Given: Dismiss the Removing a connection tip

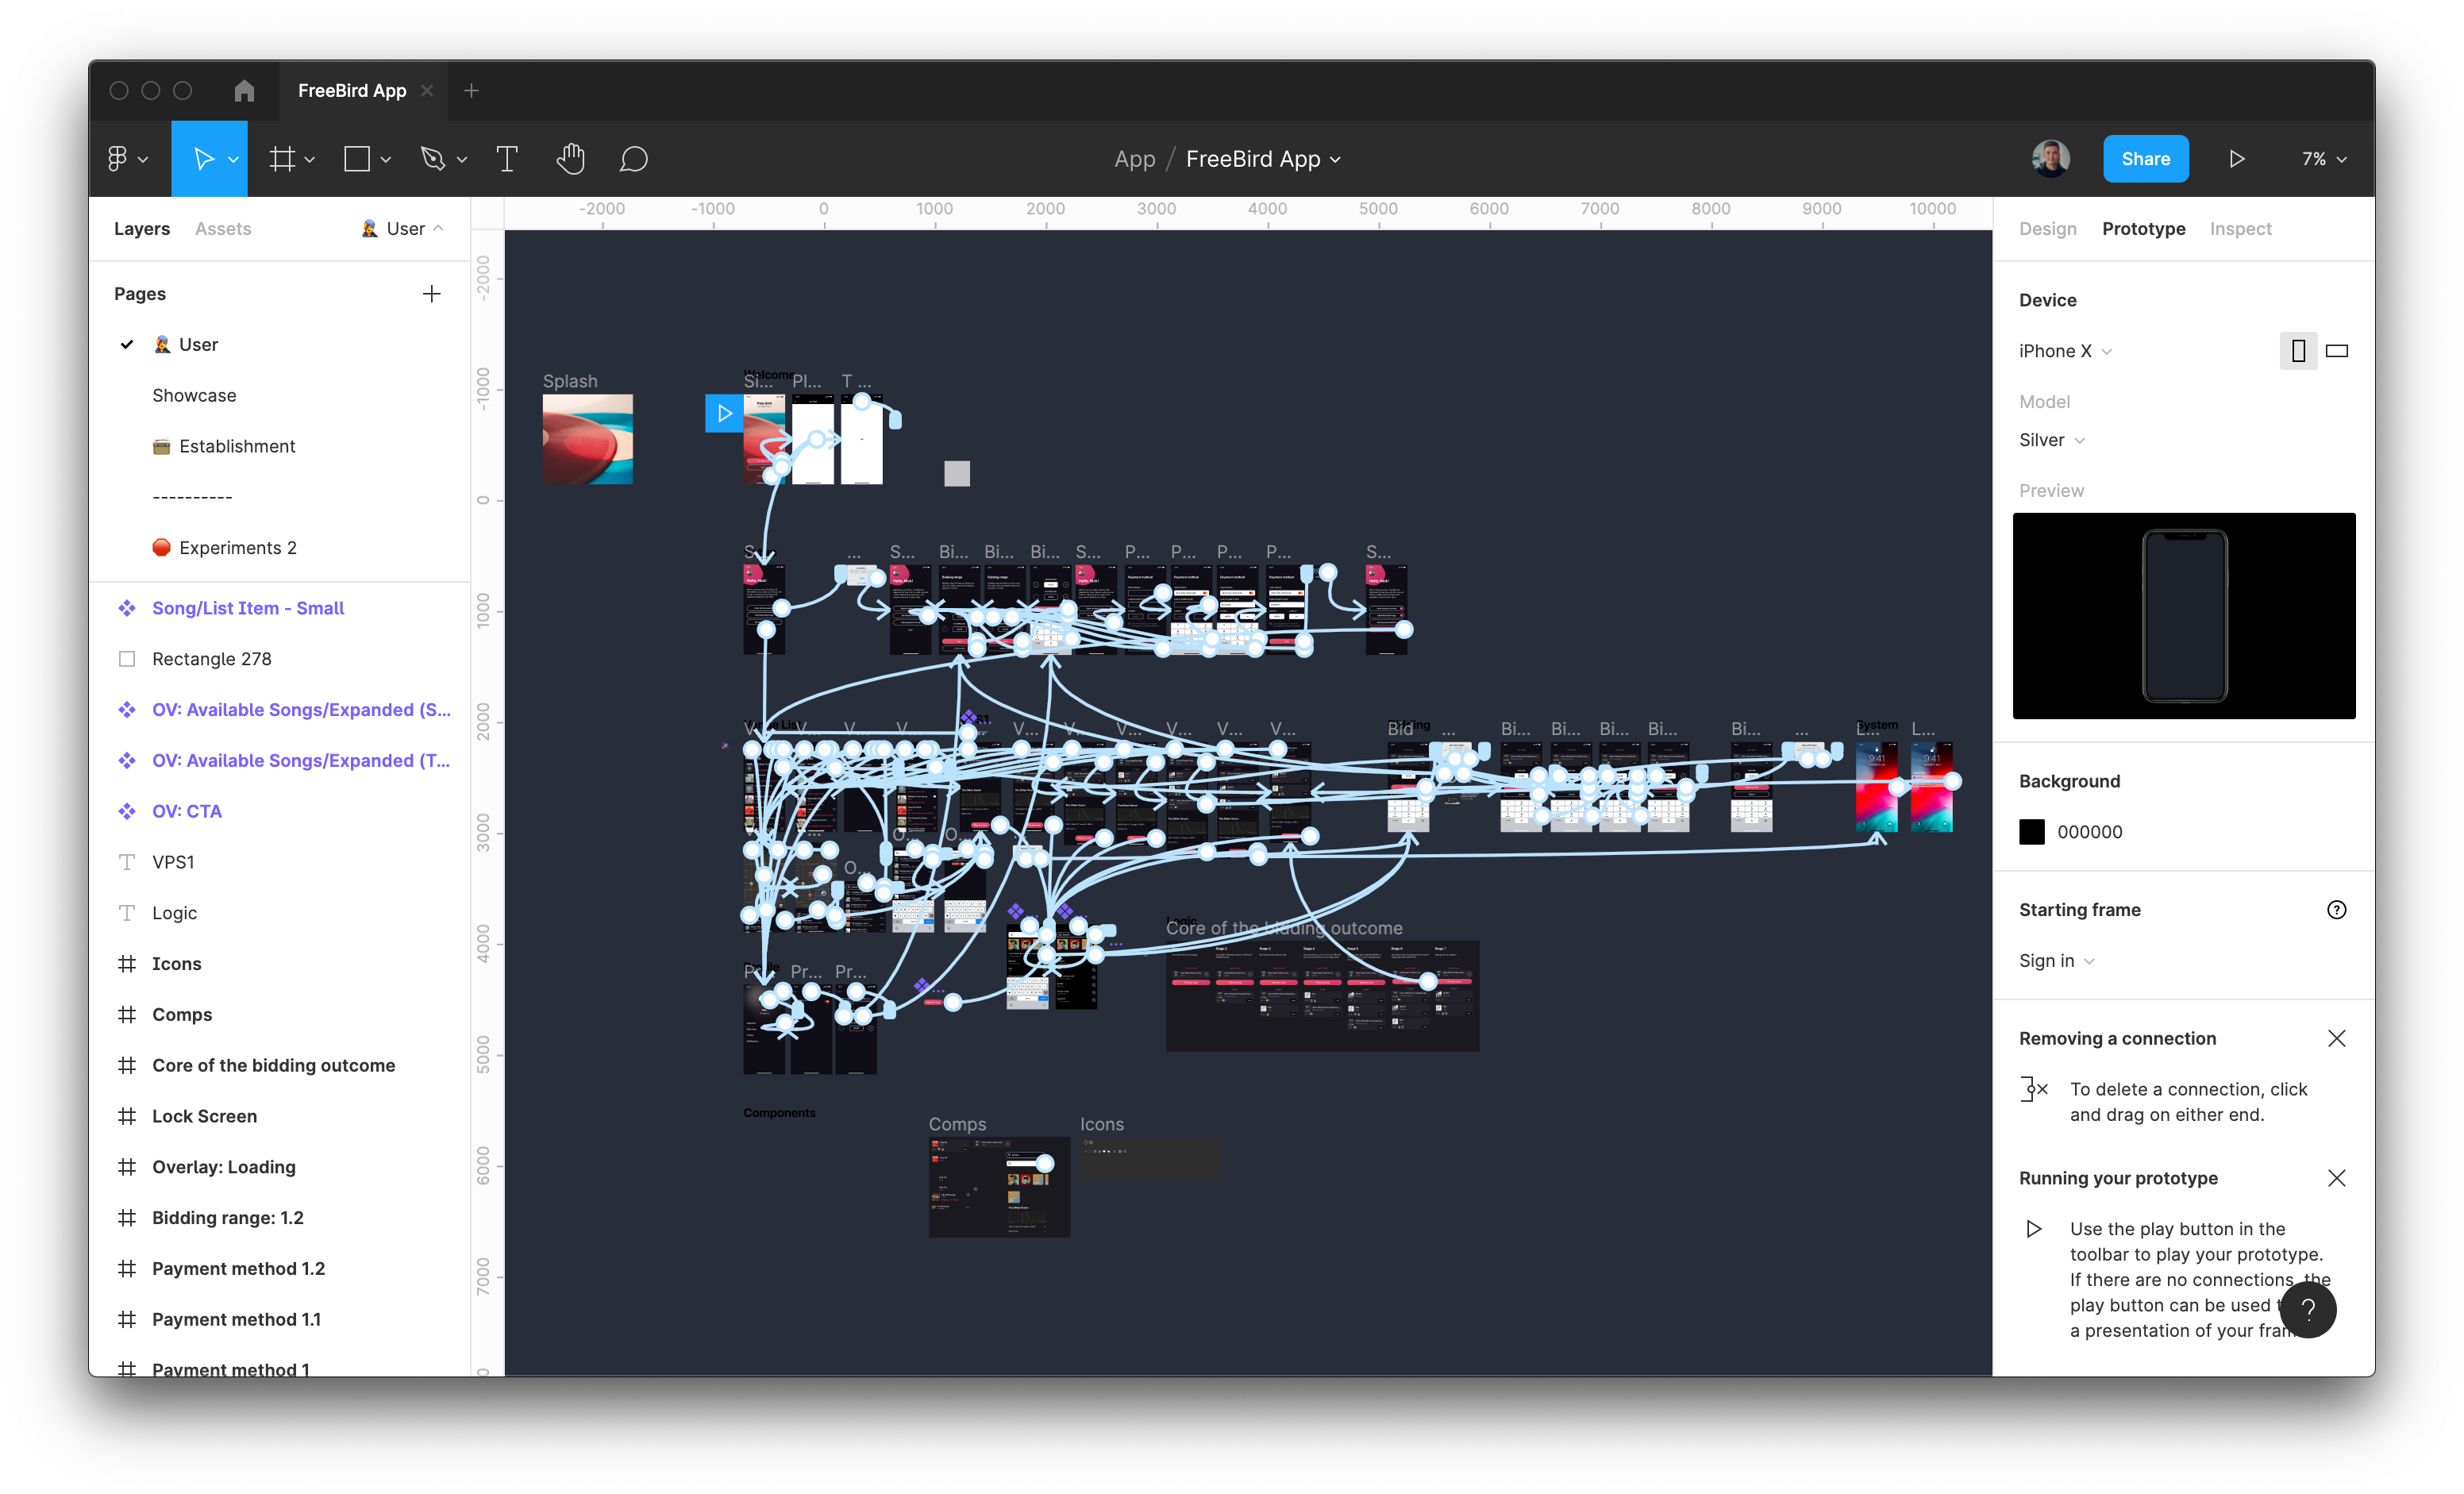Looking at the screenshot, I should pyautogui.click(x=2336, y=1038).
